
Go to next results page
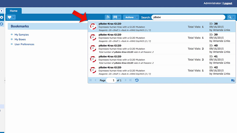(126, 80)
